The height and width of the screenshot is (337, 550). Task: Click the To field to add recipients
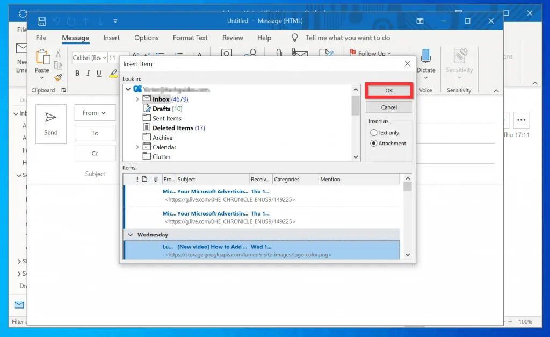[95, 133]
